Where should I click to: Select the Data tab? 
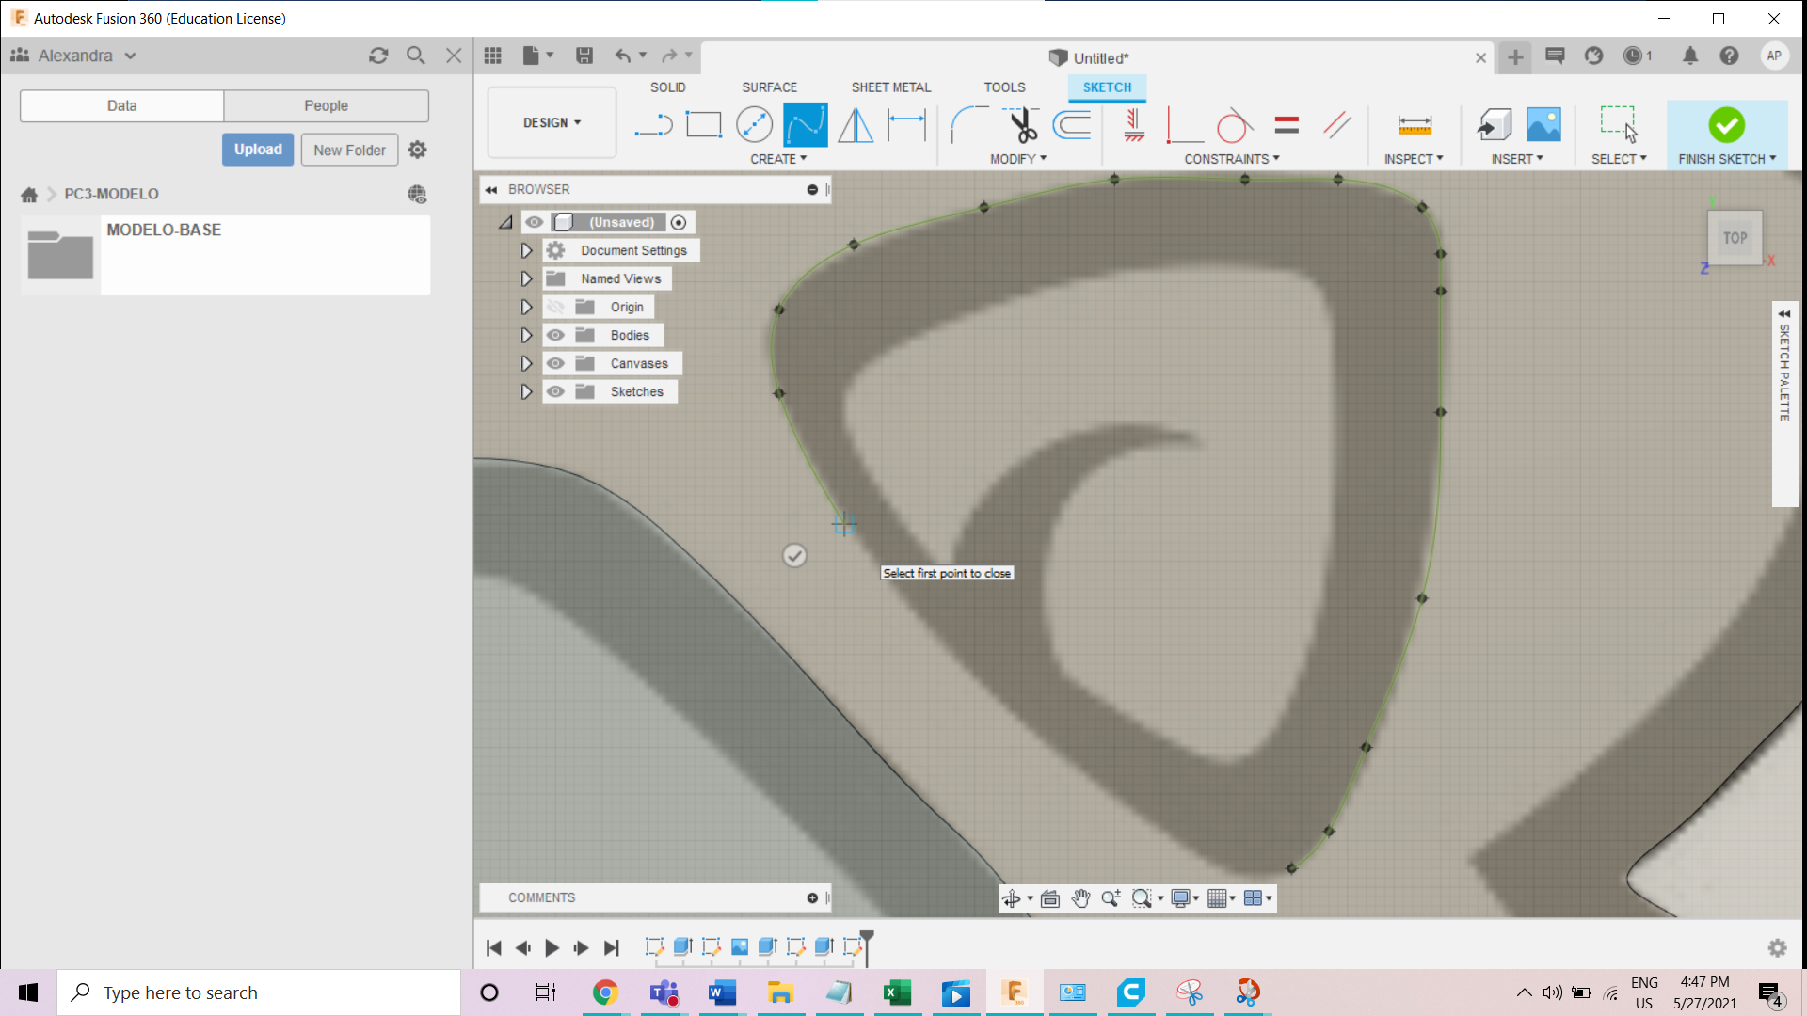pos(121,105)
